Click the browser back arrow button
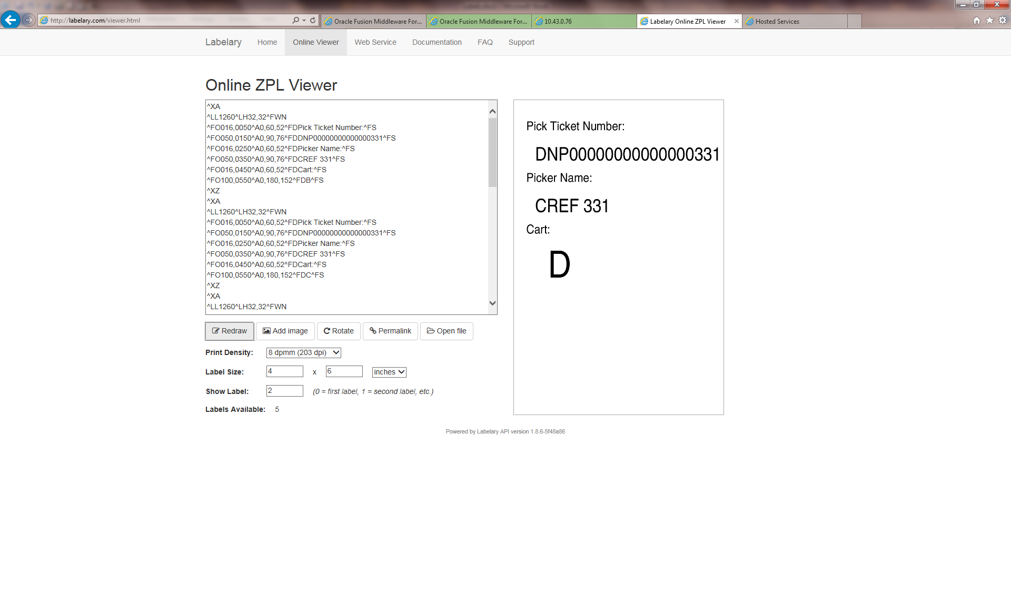 [x=10, y=20]
